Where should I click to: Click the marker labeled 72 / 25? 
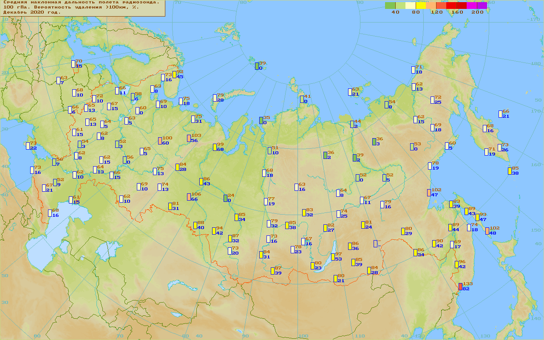pos(433,100)
